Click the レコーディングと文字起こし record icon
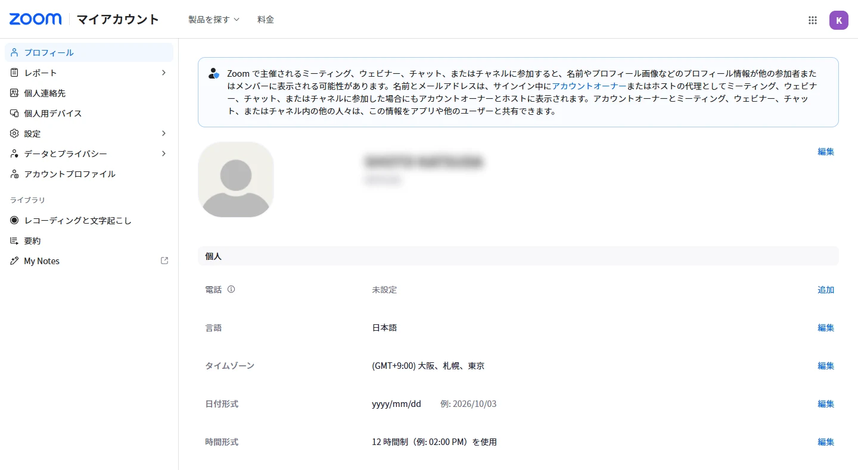The height and width of the screenshot is (470, 858). click(15, 220)
